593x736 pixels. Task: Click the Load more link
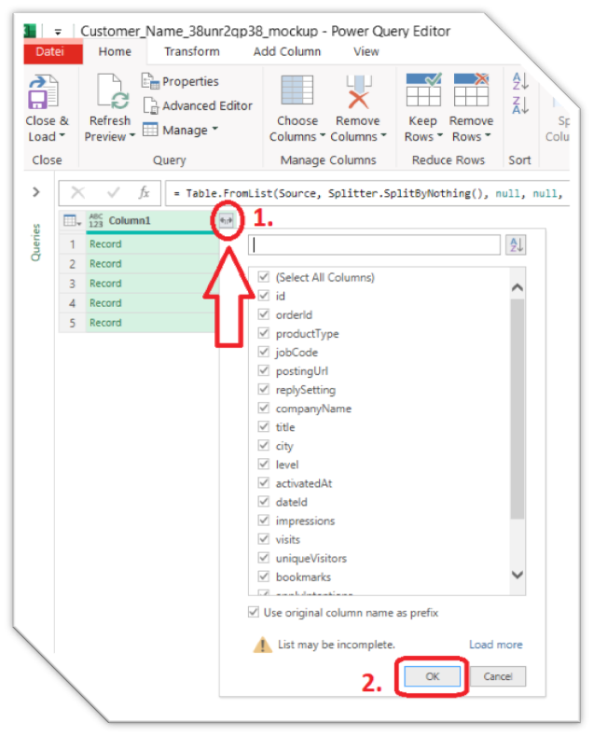click(495, 645)
